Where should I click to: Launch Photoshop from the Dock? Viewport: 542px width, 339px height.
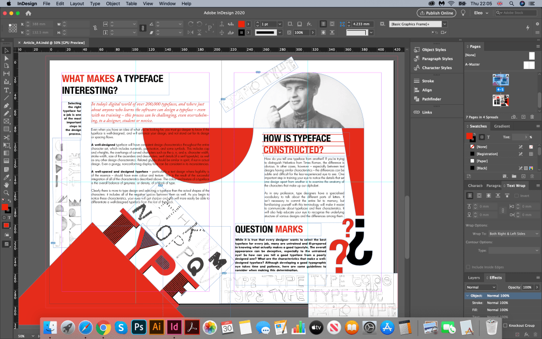[x=139, y=327]
